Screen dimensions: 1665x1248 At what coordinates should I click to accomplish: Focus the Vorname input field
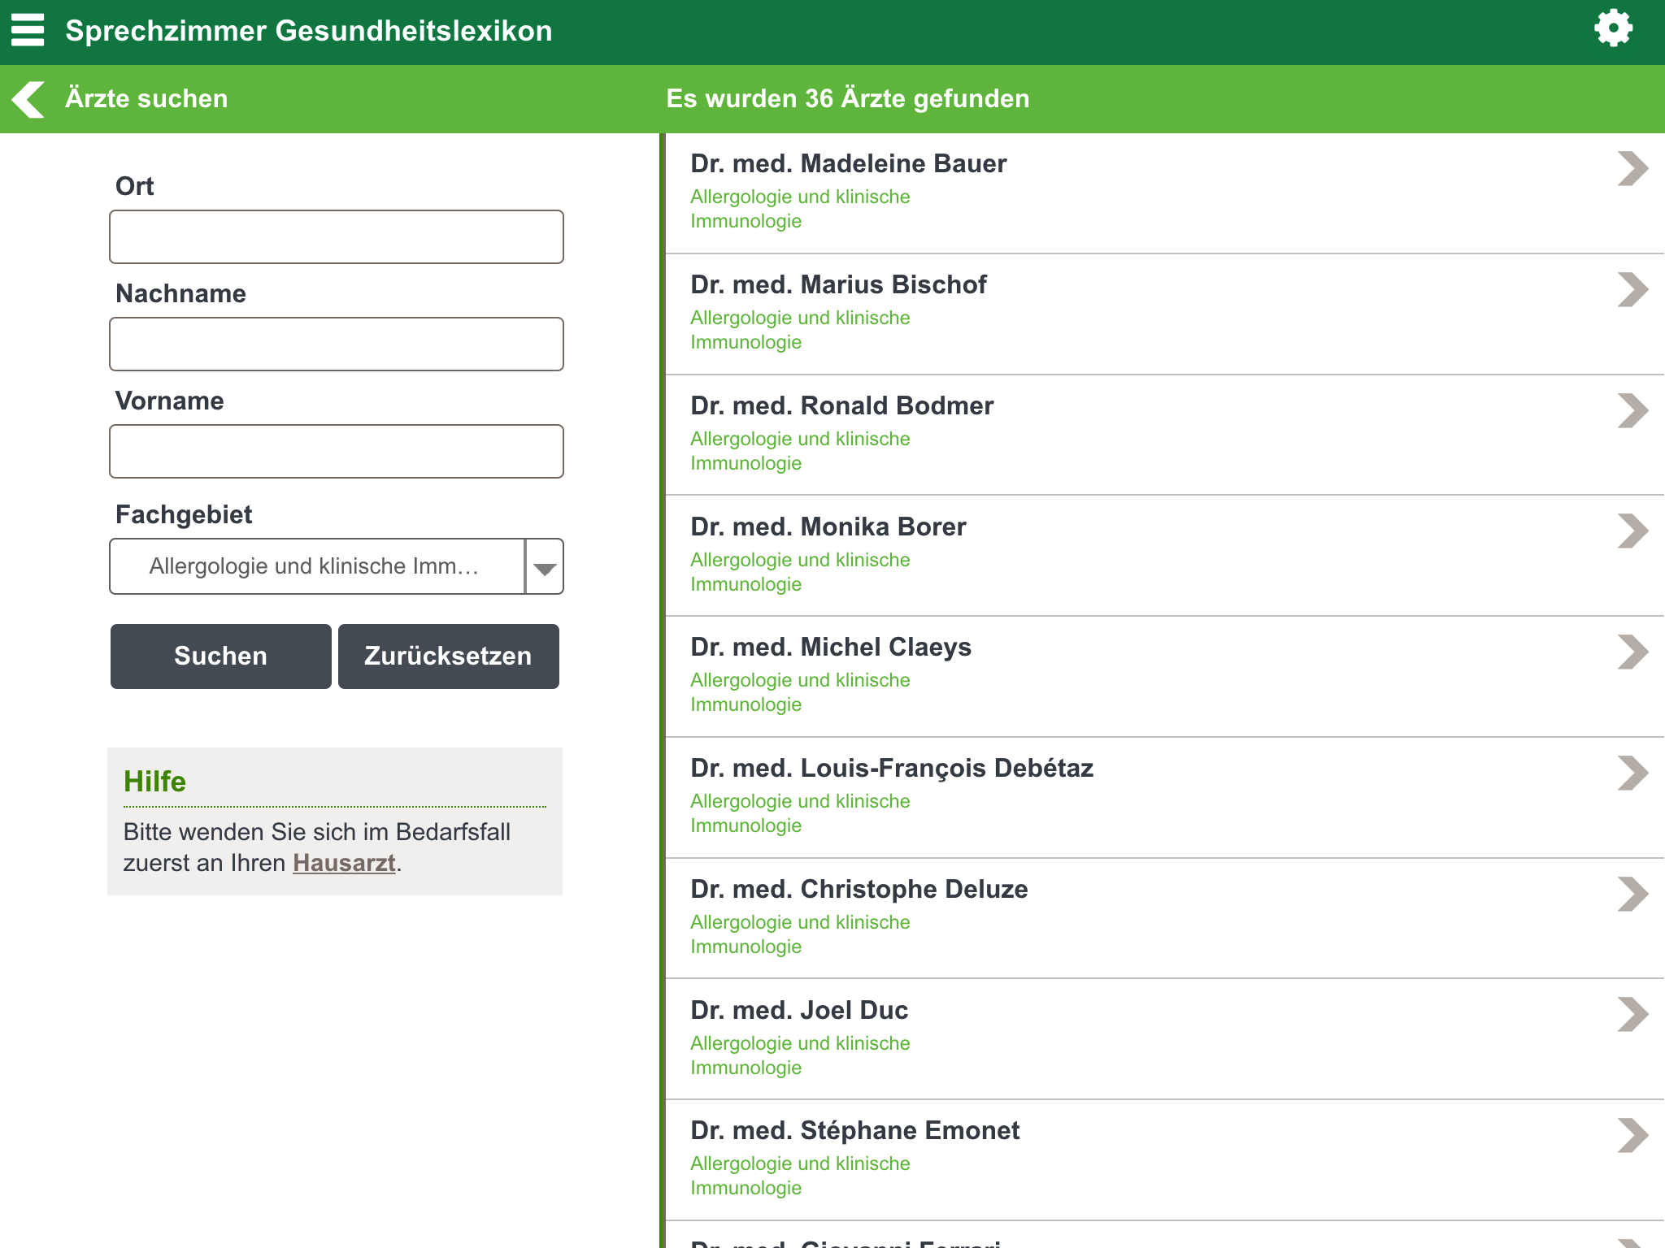(337, 452)
